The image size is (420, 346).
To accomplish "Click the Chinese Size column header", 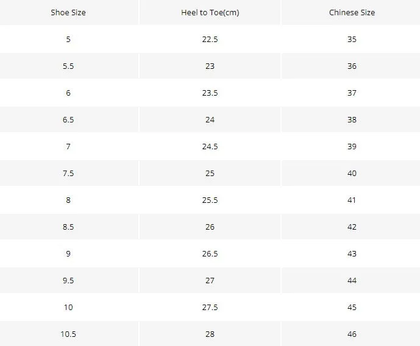I will [352, 13].
